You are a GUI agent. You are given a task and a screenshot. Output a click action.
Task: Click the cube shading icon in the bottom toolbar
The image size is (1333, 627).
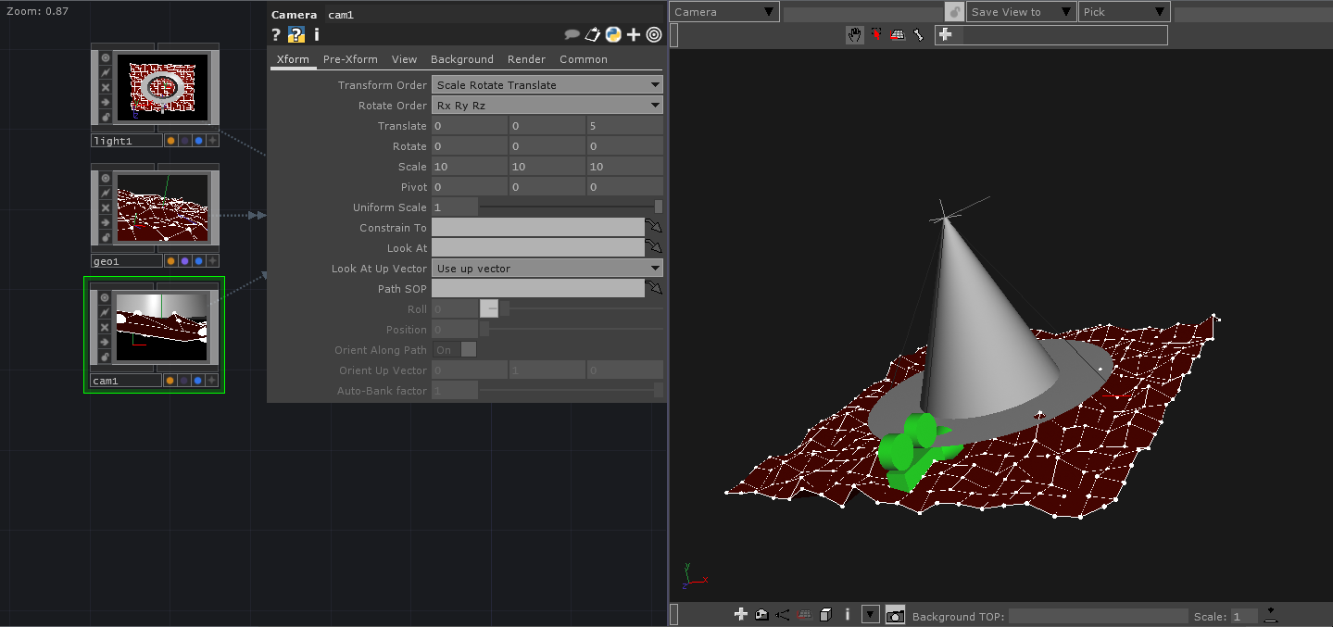826,615
